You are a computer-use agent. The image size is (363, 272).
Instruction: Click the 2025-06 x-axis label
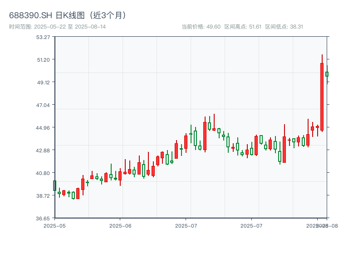(x=120, y=226)
